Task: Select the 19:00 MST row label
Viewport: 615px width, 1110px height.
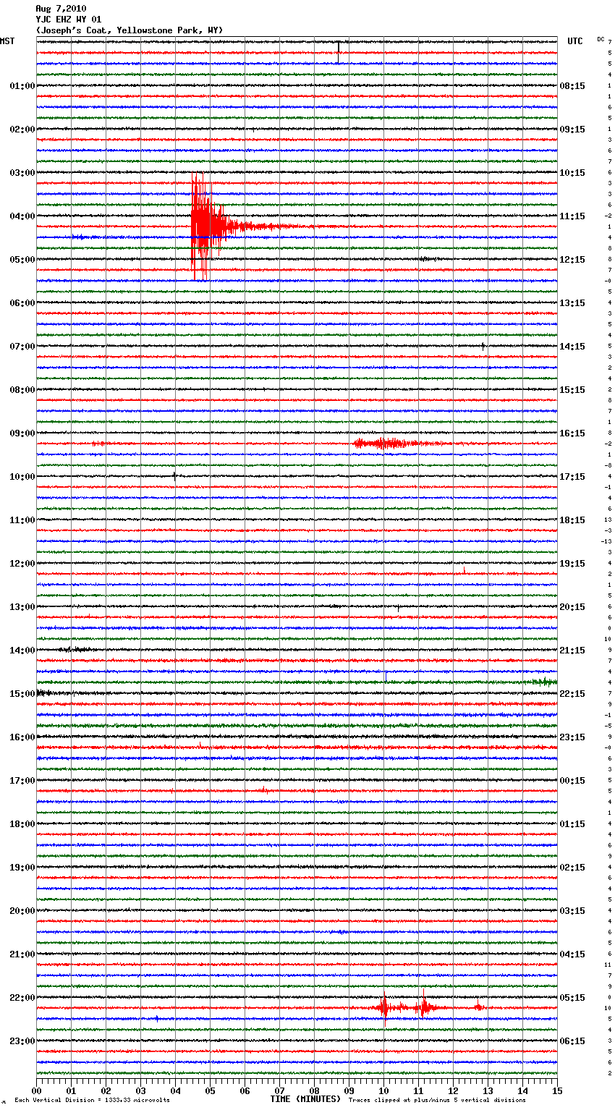Action: [22, 868]
